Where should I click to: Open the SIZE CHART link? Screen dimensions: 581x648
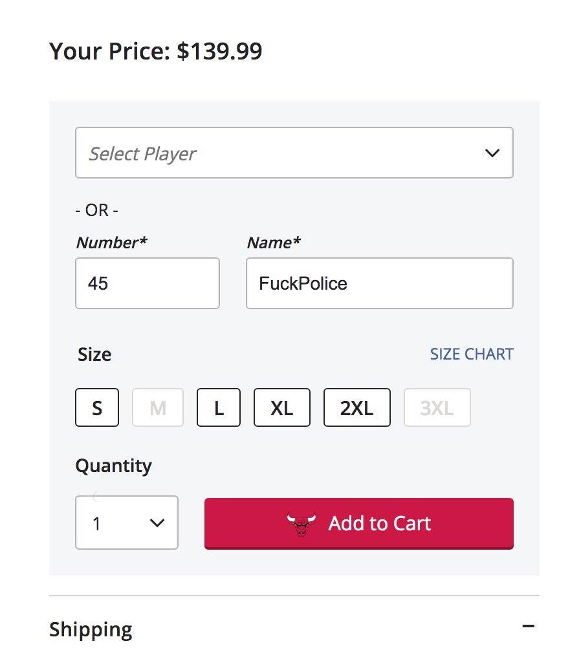tap(472, 354)
